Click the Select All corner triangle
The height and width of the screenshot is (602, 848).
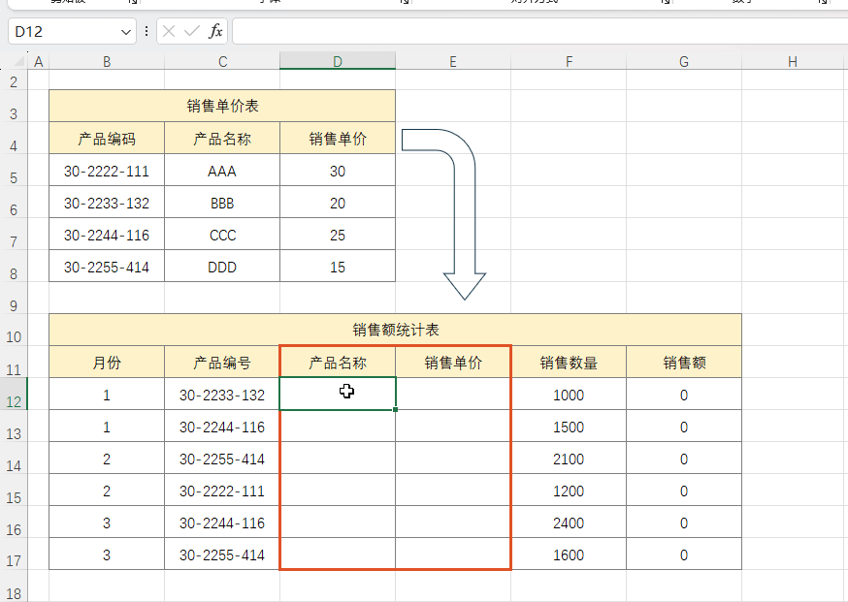click(19, 61)
